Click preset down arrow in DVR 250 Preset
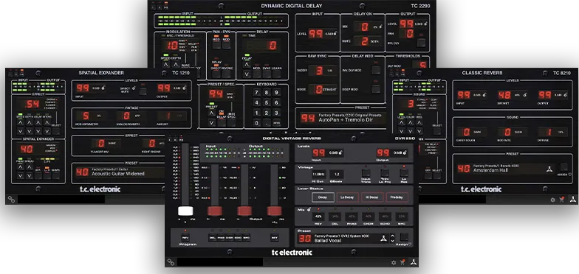This screenshot has width=579, height=274. click(393, 241)
